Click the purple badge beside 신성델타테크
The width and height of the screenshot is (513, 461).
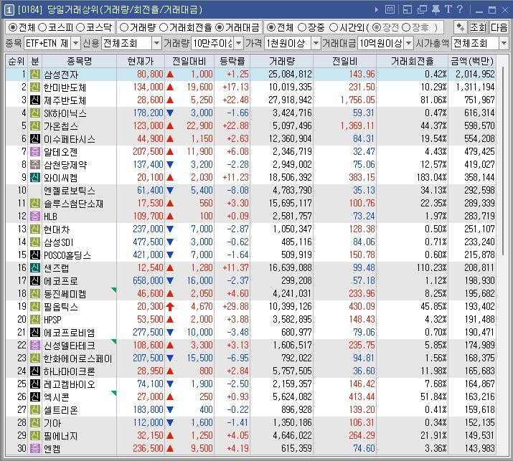35,346
